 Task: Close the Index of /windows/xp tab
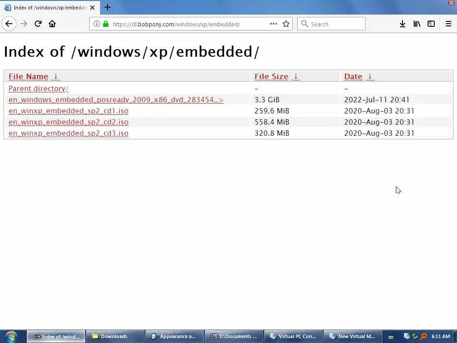(x=92, y=8)
